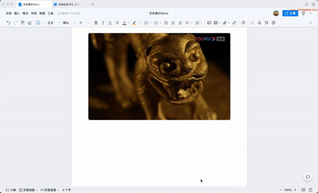Image resolution: width=318 pixels, height=193 pixels.
Task: Click the redo arrow icon
Action: (x=15, y=23)
